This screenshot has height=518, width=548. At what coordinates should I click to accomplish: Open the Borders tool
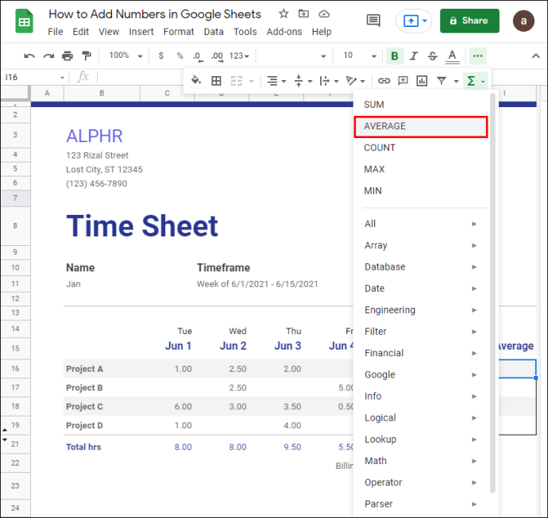point(216,81)
